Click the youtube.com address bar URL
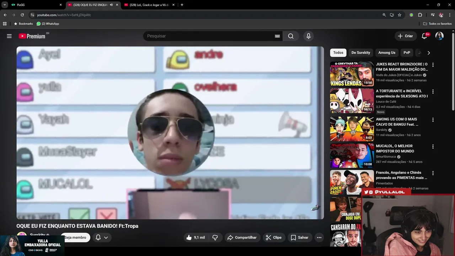This screenshot has width=455, height=256. pos(64,15)
